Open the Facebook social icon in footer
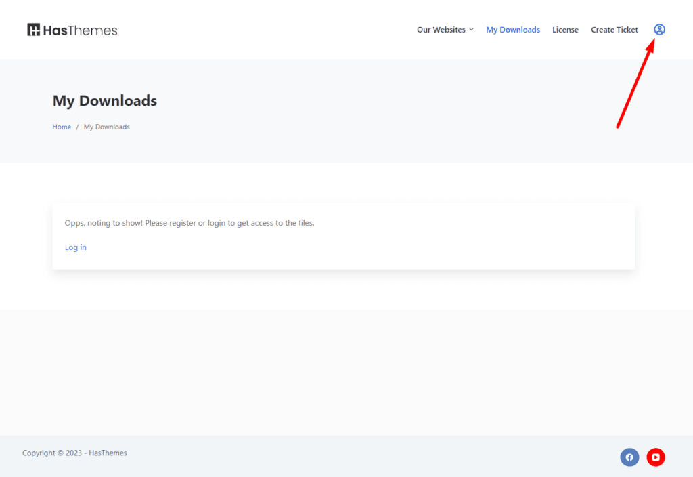This screenshot has height=477, width=693. pos(629,457)
